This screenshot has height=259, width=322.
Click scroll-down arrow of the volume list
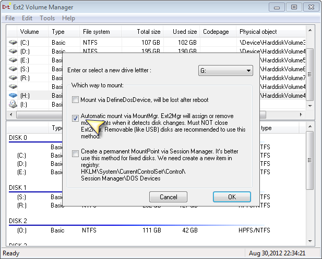coord(310,106)
